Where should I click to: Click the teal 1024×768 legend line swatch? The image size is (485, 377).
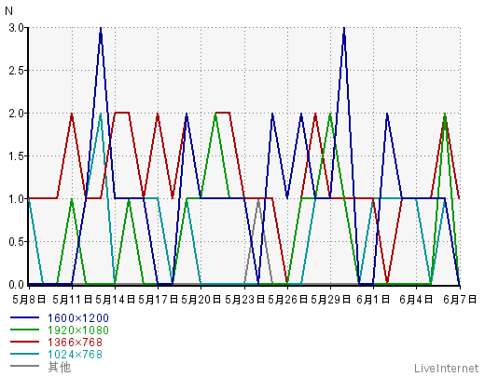tap(25, 354)
